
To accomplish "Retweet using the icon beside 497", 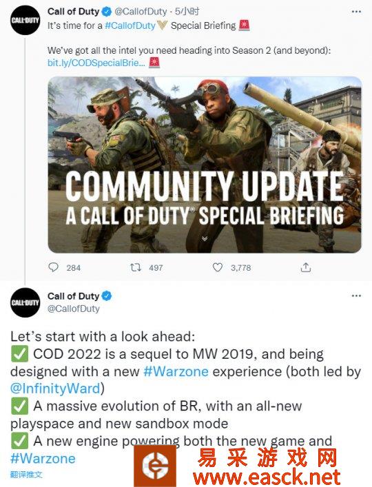I will click(x=136, y=267).
